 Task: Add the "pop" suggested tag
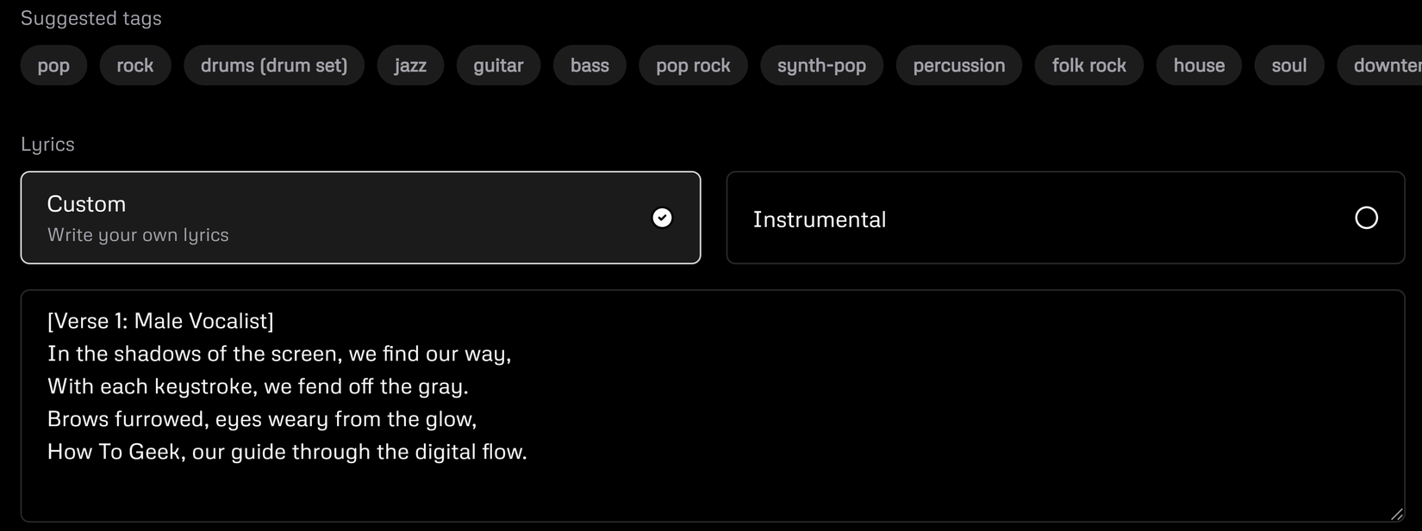53,65
